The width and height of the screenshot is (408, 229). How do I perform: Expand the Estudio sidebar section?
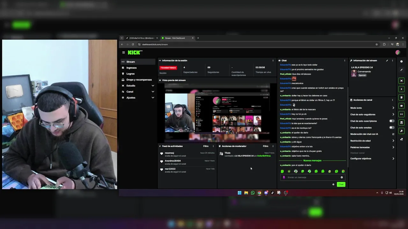pyautogui.click(x=138, y=86)
